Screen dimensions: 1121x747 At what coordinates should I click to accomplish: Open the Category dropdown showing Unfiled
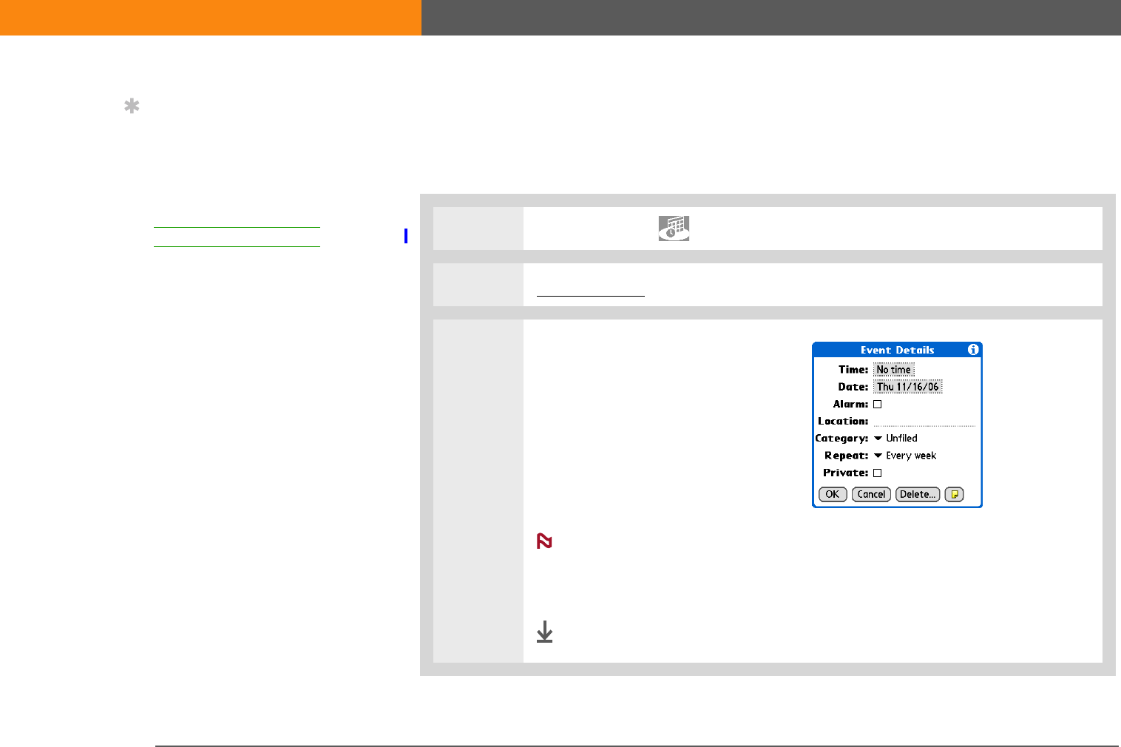(895, 439)
